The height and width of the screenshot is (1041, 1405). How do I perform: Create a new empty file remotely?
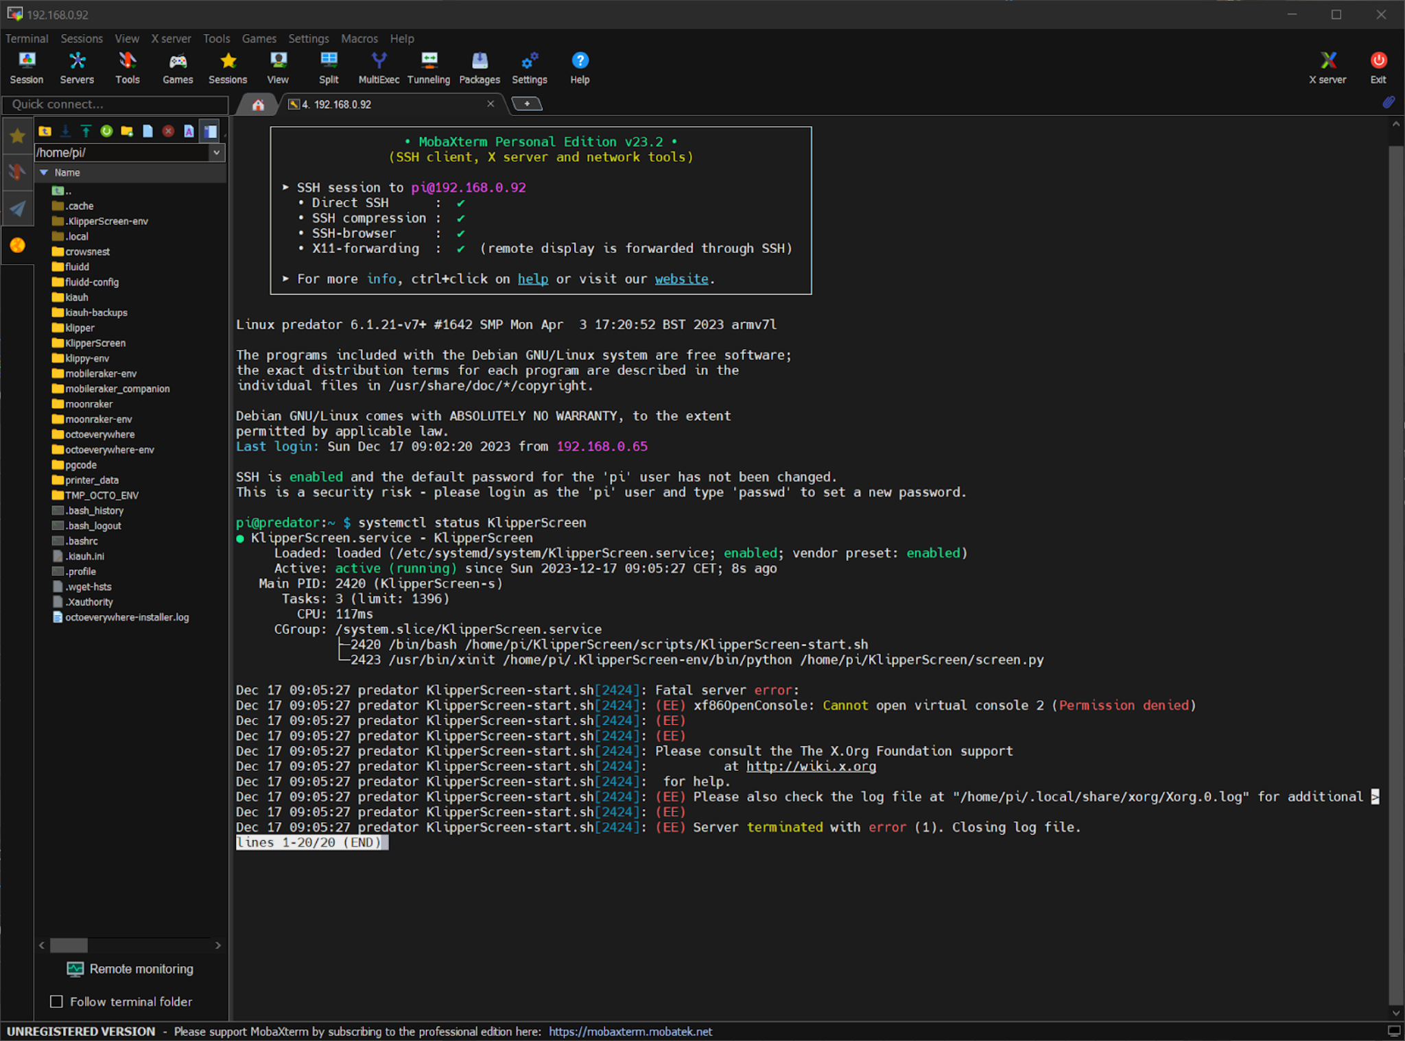148,131
